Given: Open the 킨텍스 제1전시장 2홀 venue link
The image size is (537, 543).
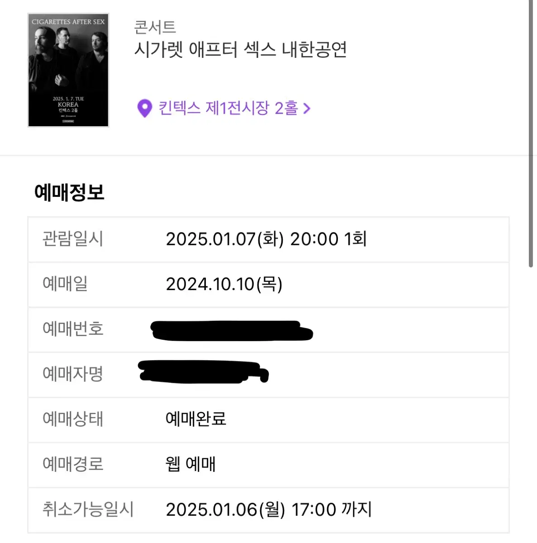Looking at the screenshot, I should (x=228, y=108).
